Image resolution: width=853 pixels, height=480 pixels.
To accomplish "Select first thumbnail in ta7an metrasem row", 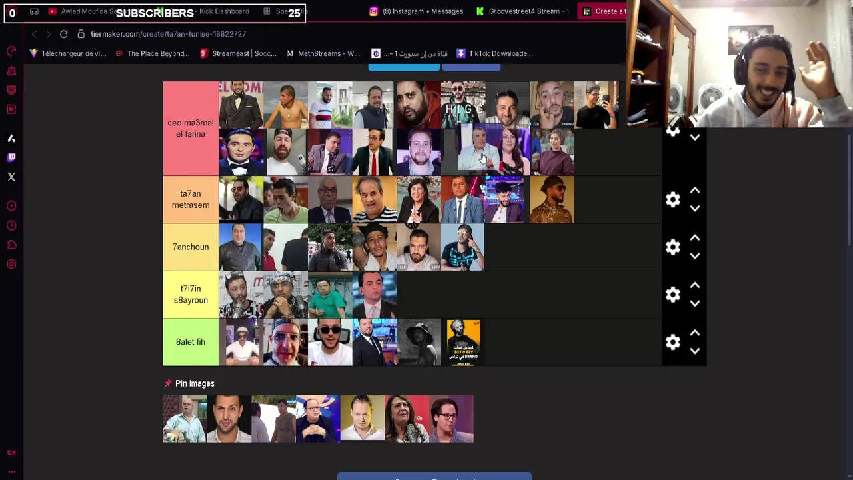I will tap(241, 199).
